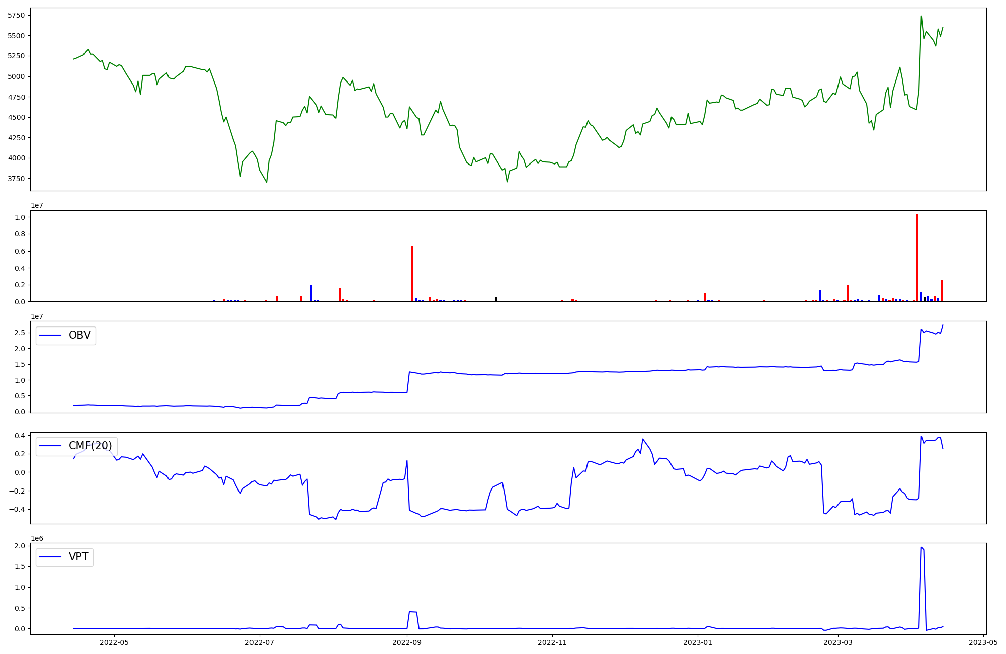Click the highest peak of the green price line

(x=921, y=16)
